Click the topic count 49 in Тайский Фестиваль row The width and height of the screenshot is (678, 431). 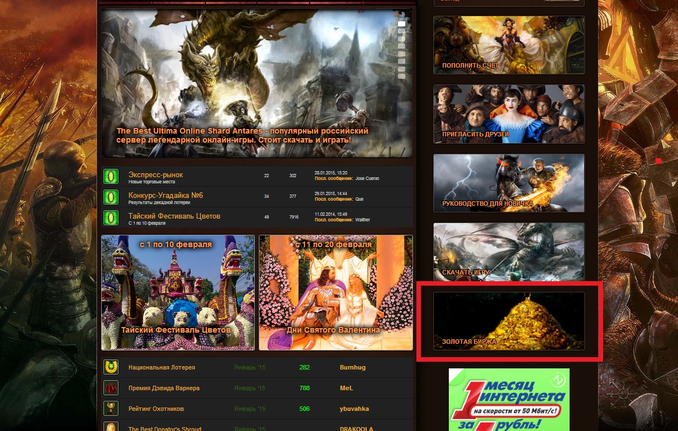tap(267, 217)
